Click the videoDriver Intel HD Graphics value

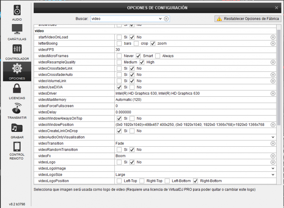coord(158,94)
